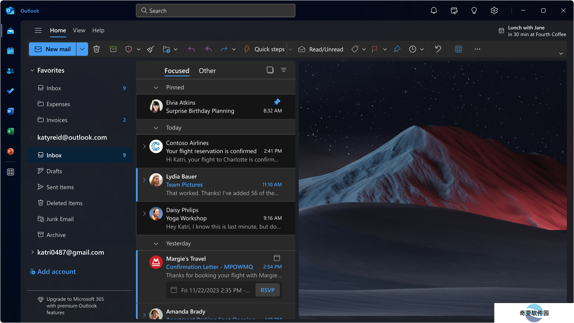Open the Categorize dropdown arrow

[364, 49]
